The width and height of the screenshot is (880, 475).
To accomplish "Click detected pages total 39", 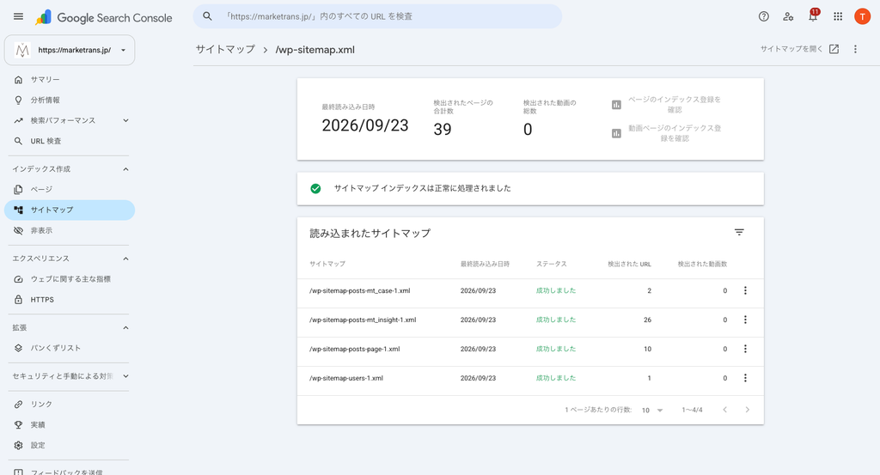I will coord(443,130).
